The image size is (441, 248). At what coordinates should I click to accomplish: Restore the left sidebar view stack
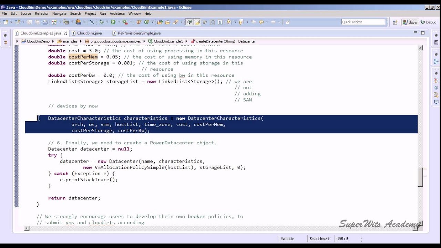click(x=5, y=35)
